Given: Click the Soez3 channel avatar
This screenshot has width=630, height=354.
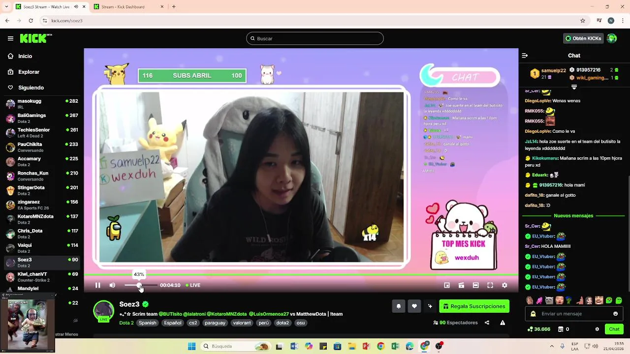Looking at the screenshot, I should pos(104,311).
